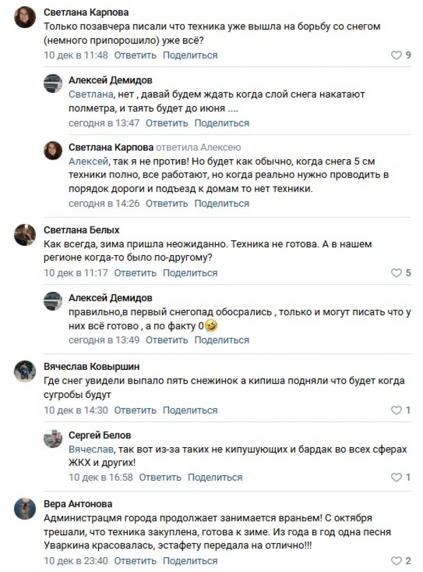Click the 'ответила Алексею' reply reference
Screen dimensions: 423x572
click(x=199, y=147)
